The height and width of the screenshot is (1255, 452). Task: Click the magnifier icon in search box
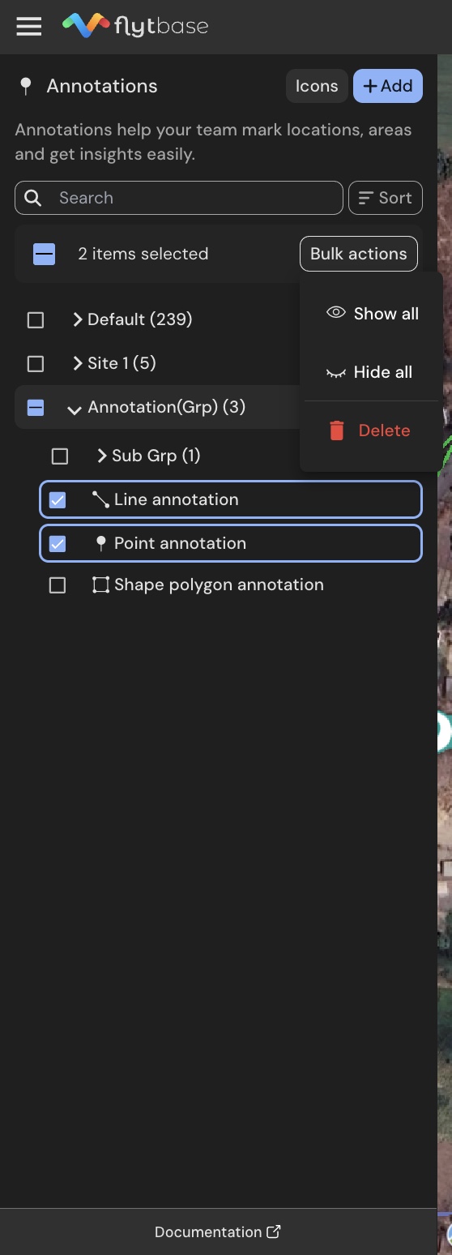click(x=32, y=198)
